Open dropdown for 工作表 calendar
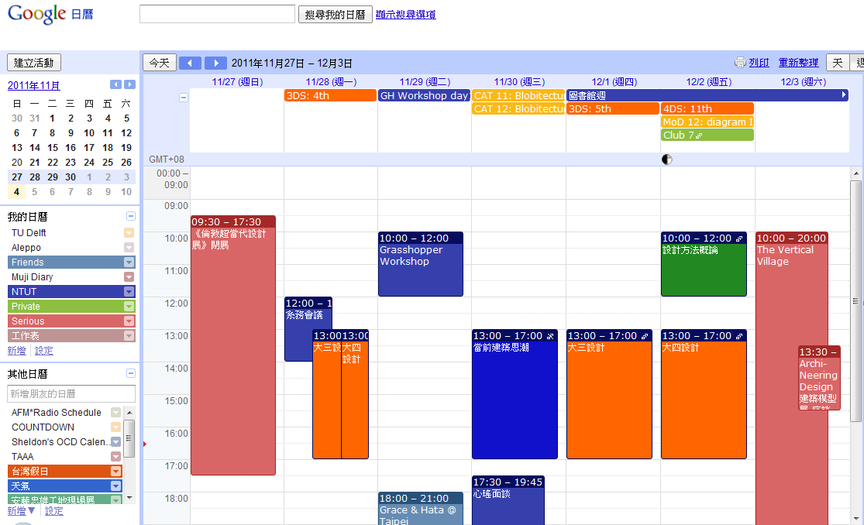864x525 pixels. coord(129,335)
